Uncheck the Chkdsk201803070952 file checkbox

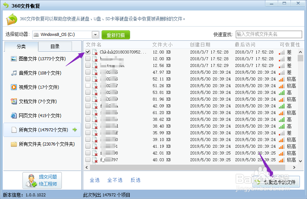pos(88,52)
